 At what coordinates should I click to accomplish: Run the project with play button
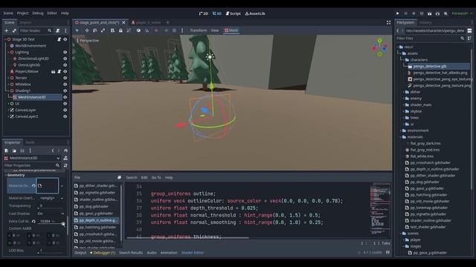pos(397,13)
